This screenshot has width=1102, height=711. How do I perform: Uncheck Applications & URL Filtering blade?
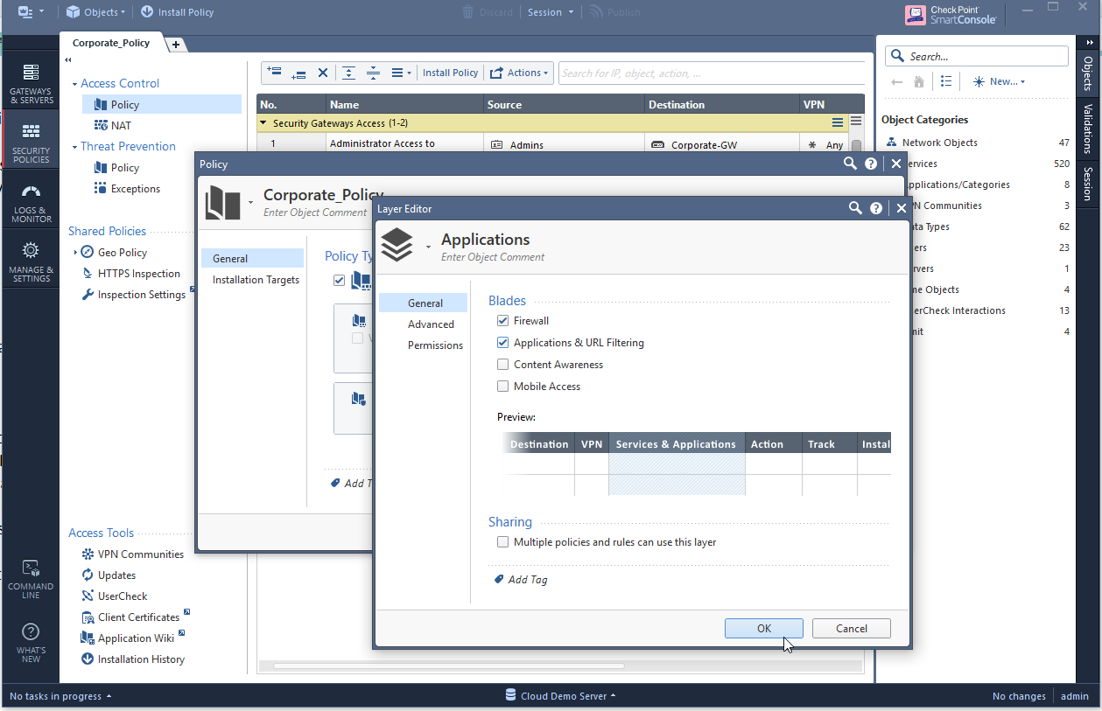coord(502,343)
